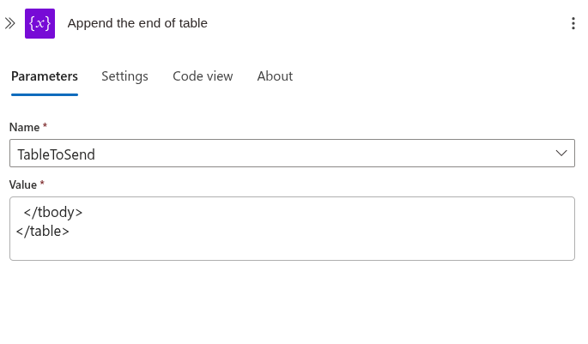The height and width of the screenshot is (344, 588).
Task: Click the Name field label
Action: [24, 128]
